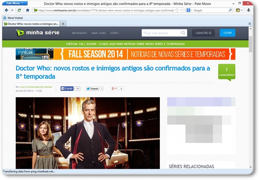Focus the 'Faça sua busca' search field
259x180 pixels.
[161, 33]
